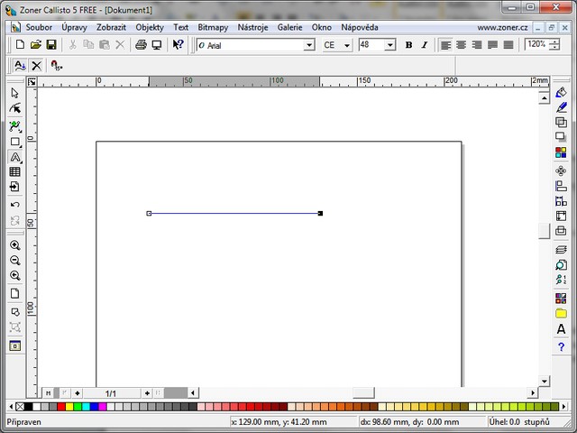Open the fill bucket settings

561,92
